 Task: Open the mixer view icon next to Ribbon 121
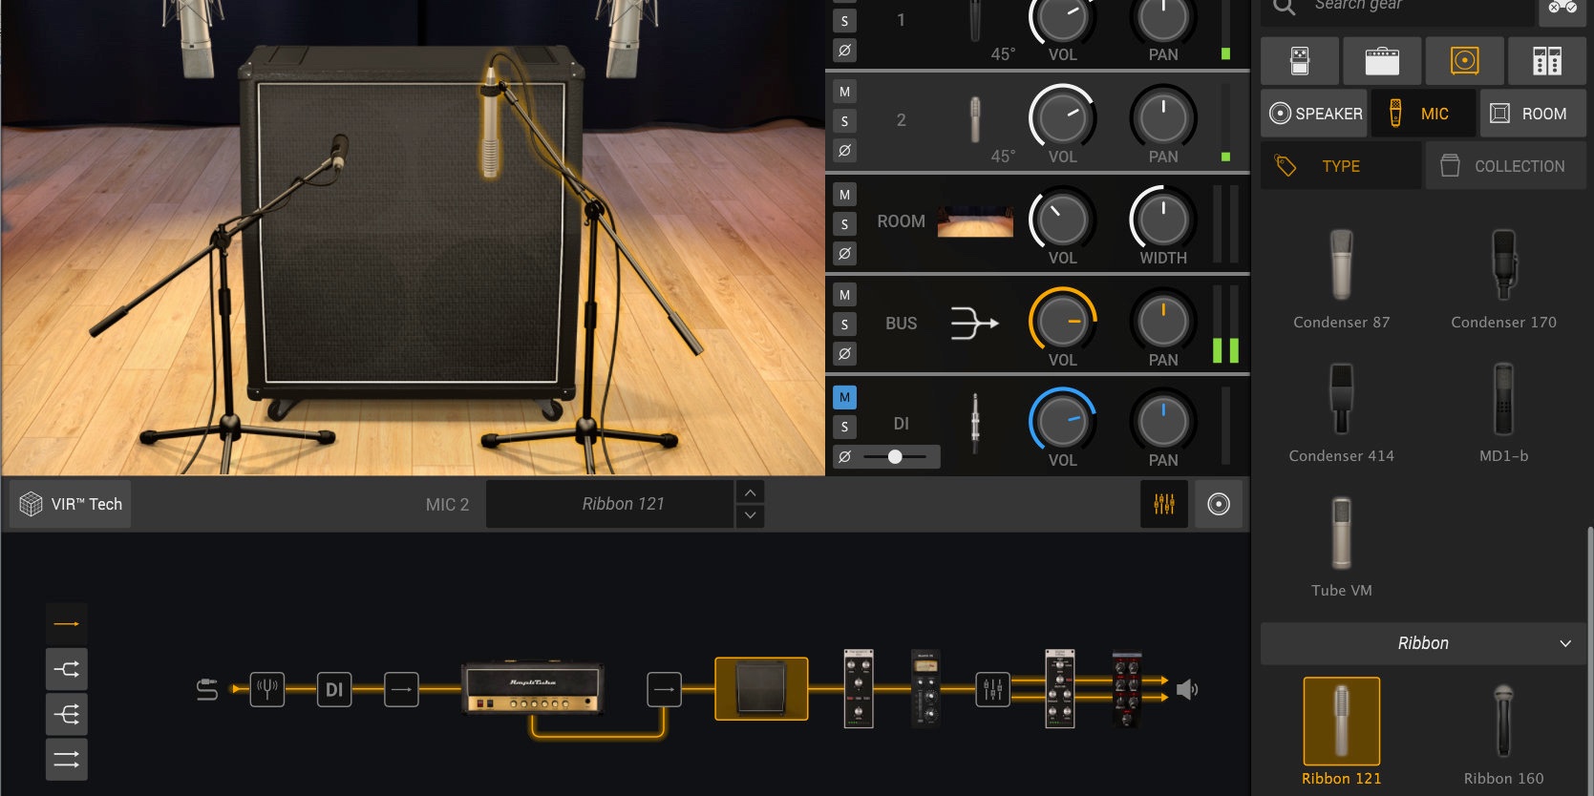pyautogui.click(x=1164, y=504)
